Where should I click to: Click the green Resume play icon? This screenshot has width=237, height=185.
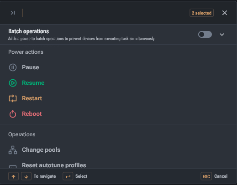coord(13,83)
